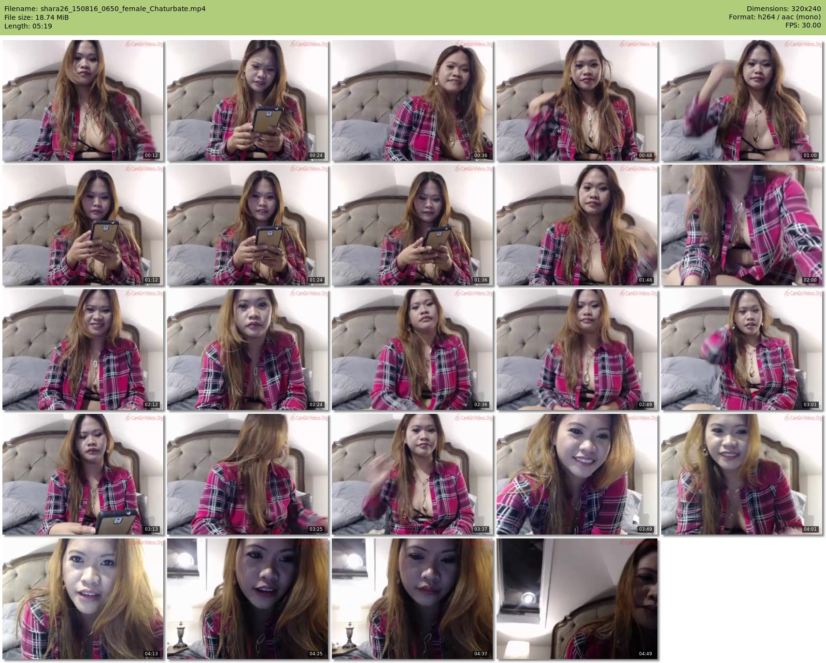Select the thumbnail marked 01:00
826x663 pixels.
coord(742,100)
